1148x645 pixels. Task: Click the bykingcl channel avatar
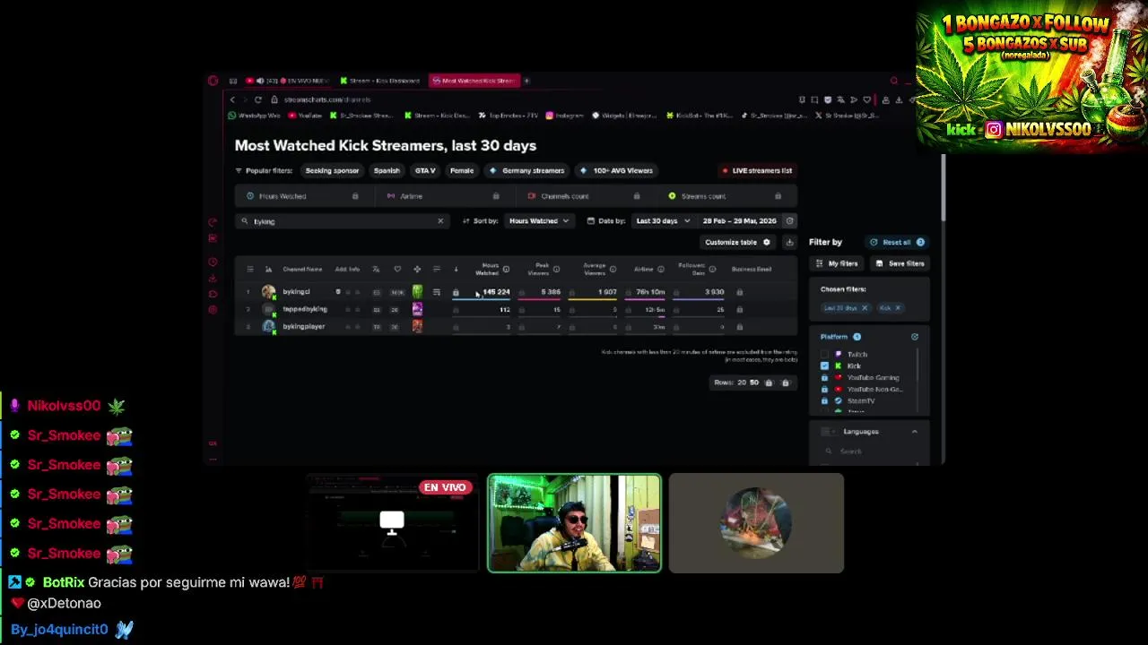[x=268, y=292]
